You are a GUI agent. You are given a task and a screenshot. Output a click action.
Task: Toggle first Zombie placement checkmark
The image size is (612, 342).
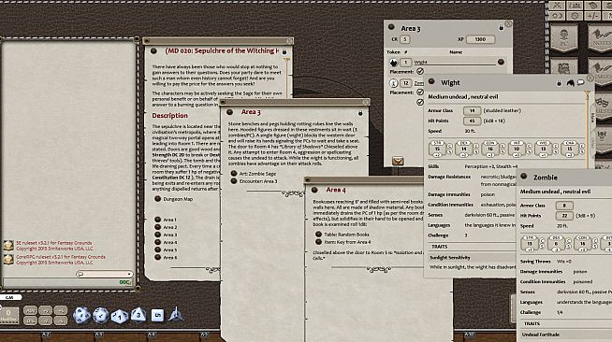coord(420,93)
